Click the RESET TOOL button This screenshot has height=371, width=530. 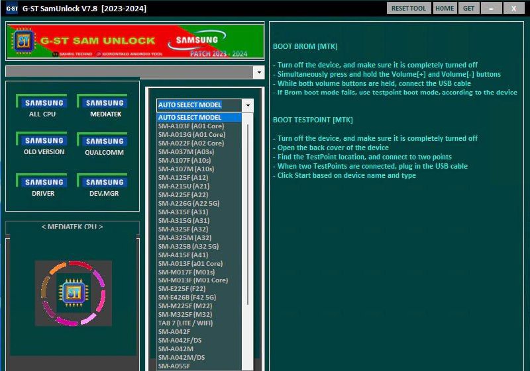409,8
